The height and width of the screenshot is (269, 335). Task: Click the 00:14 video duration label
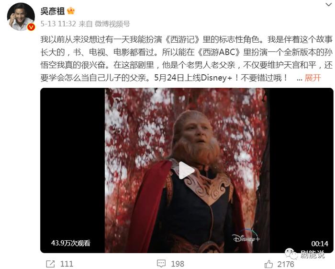pyautogui.click(x=320, y=244)
